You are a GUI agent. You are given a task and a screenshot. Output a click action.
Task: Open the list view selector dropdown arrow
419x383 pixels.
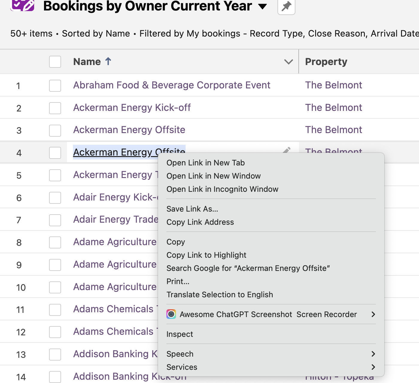point(262,6)
